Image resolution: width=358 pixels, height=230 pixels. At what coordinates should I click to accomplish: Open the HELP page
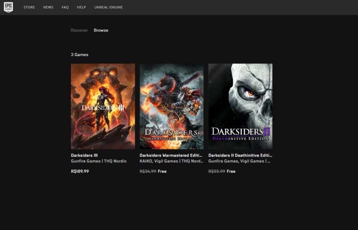tap(81, 7)
